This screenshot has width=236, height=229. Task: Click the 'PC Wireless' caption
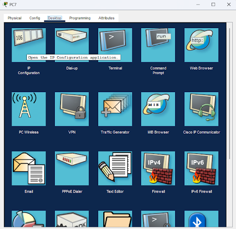[29, 132]
